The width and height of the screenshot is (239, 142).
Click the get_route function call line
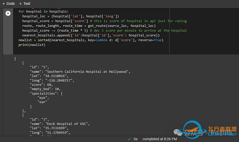(x=89, y=26)
